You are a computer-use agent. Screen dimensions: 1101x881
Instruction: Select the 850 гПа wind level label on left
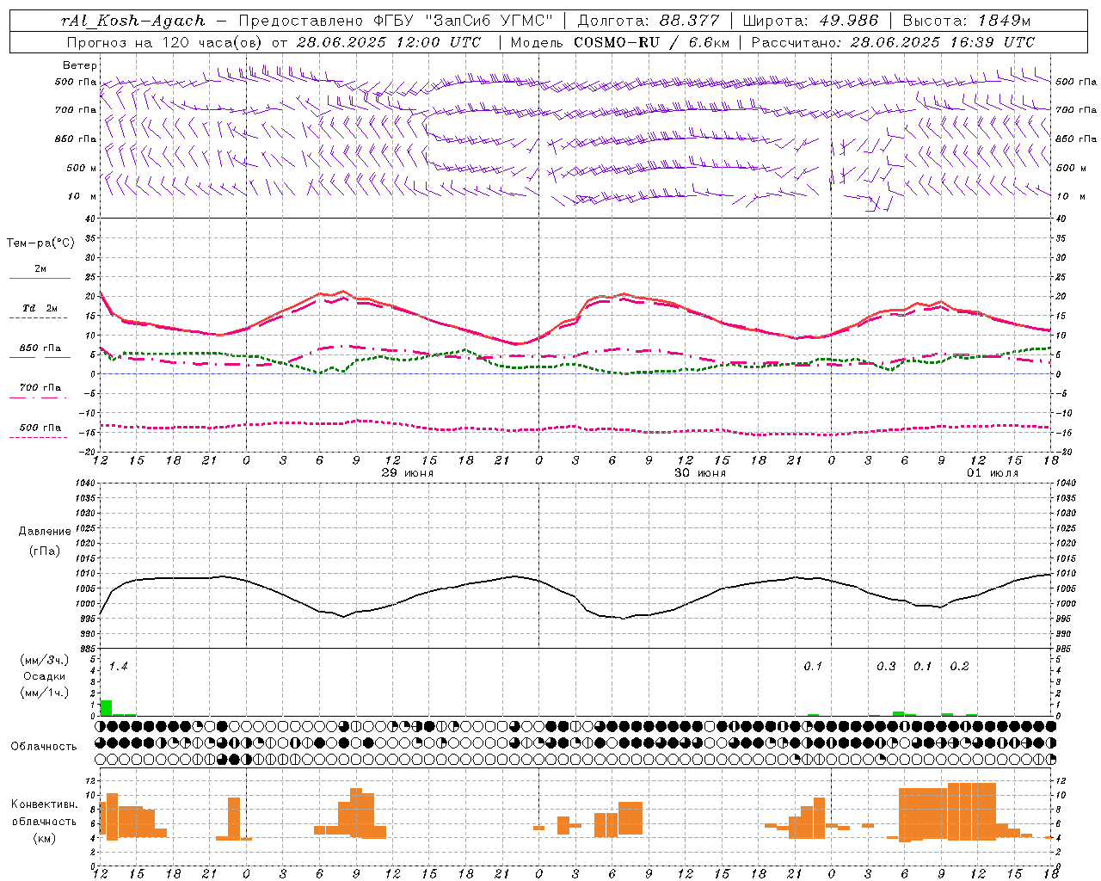point(76,139)
